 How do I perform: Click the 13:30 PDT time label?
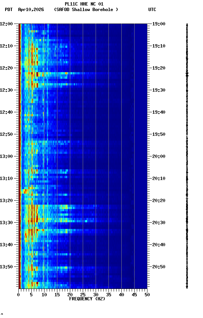(x=6, y=223)
